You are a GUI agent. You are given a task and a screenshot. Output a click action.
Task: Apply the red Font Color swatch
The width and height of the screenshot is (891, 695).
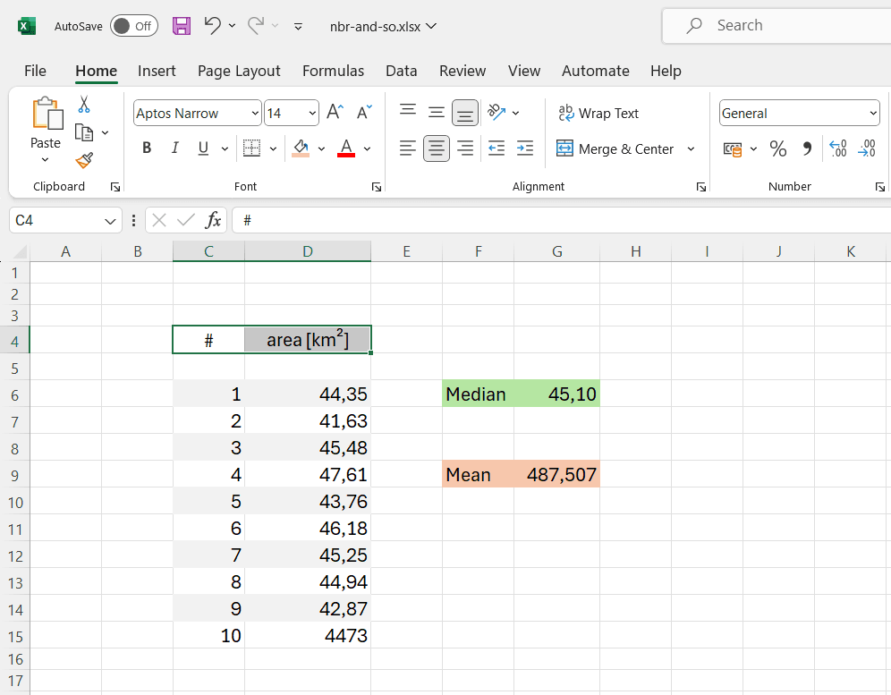346,148
